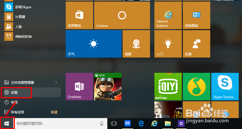Launch the Internet Explorer tile
The image size is (242, 129).
168,15
